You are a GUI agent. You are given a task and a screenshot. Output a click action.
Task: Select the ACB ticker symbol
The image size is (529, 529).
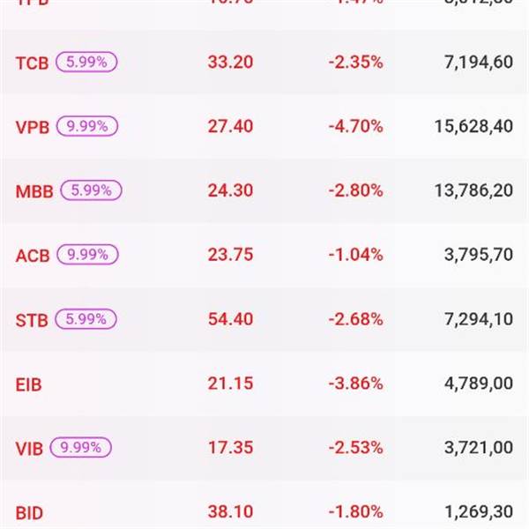34,256
